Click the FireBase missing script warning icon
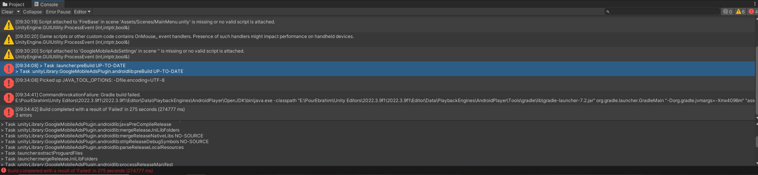The height and width of the screenshot is (175, 758). tap(8, 25)
